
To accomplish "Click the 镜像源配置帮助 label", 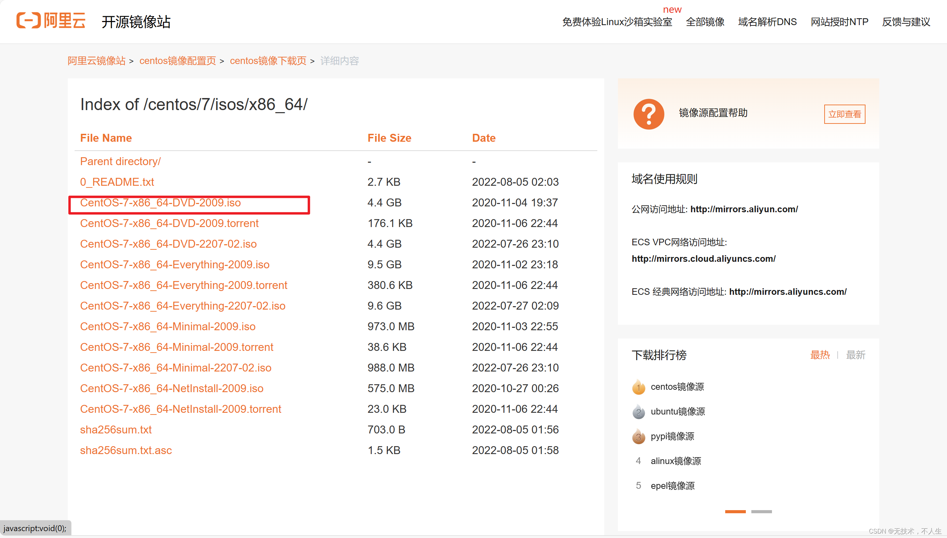I will (x=713, y=113).
